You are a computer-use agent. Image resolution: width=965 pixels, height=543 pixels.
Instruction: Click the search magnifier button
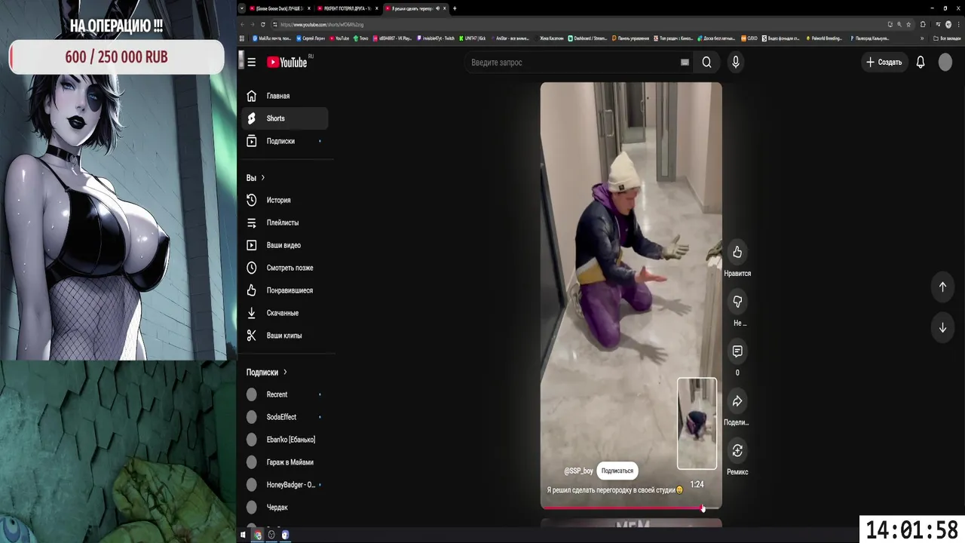click(706, 63)
